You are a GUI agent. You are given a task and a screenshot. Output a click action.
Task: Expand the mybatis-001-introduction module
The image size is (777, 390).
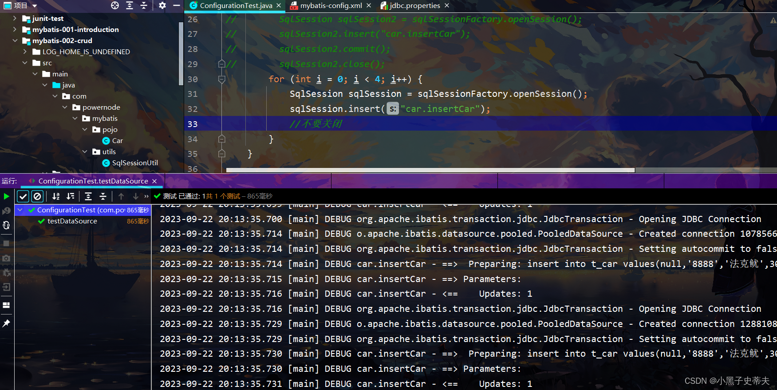tap(15, 29)
